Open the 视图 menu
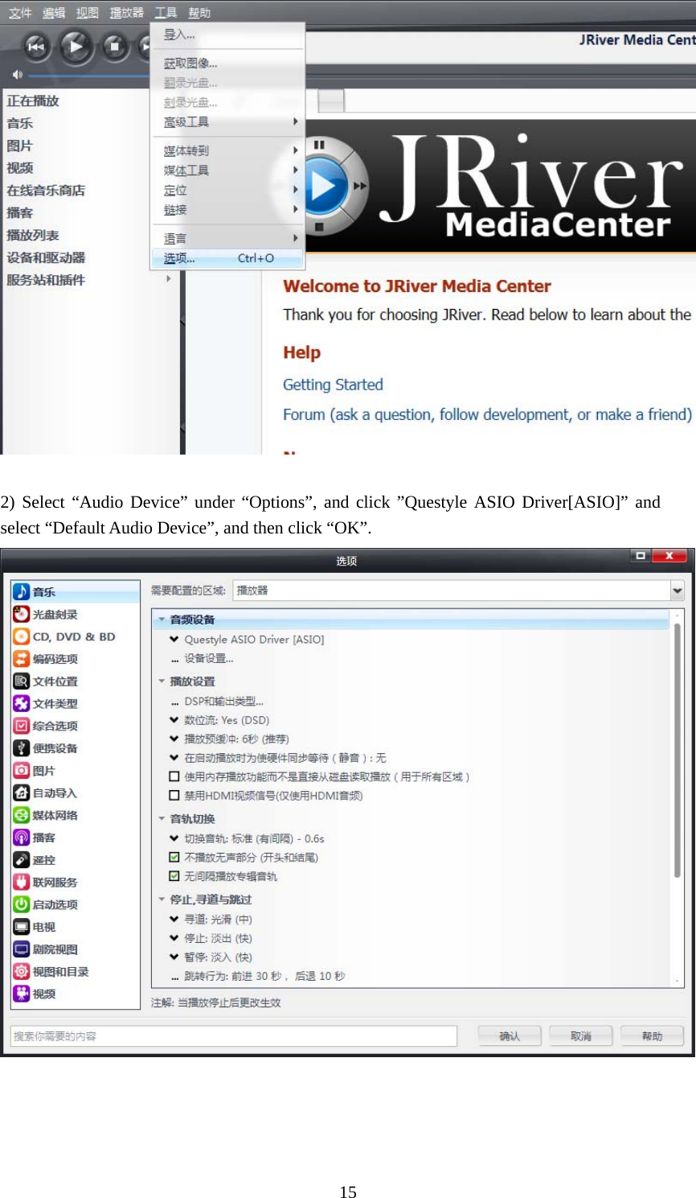This screenshot has width=696, height=1198. (88, 13)
